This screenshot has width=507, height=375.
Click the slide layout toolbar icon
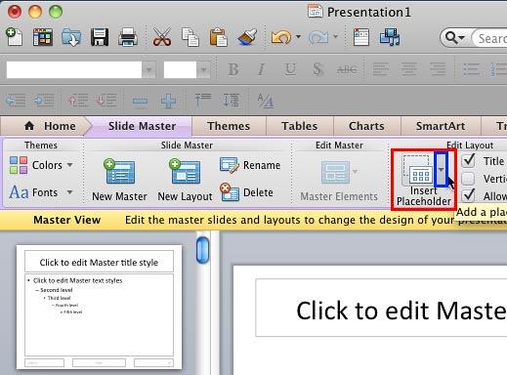[361, 37]
